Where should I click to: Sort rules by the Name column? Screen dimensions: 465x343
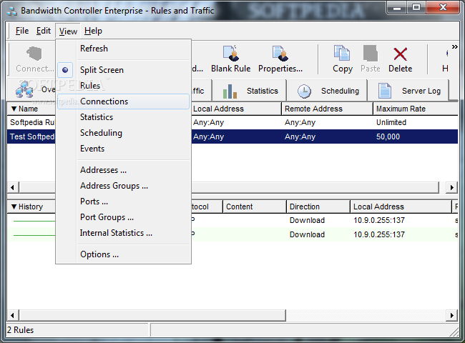pyautogui.click(x=31, y=109)
